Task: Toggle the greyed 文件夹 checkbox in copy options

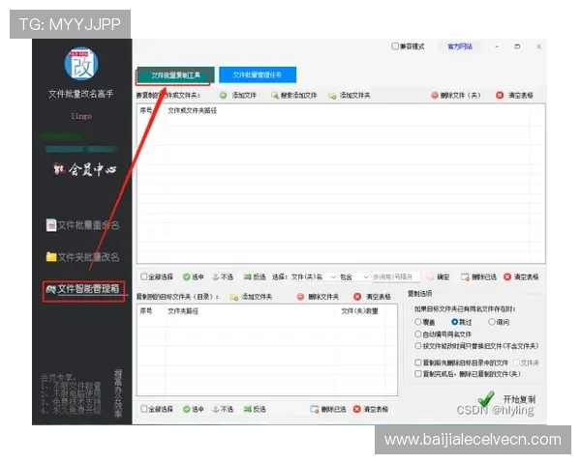Action: [x=516, y=362]
